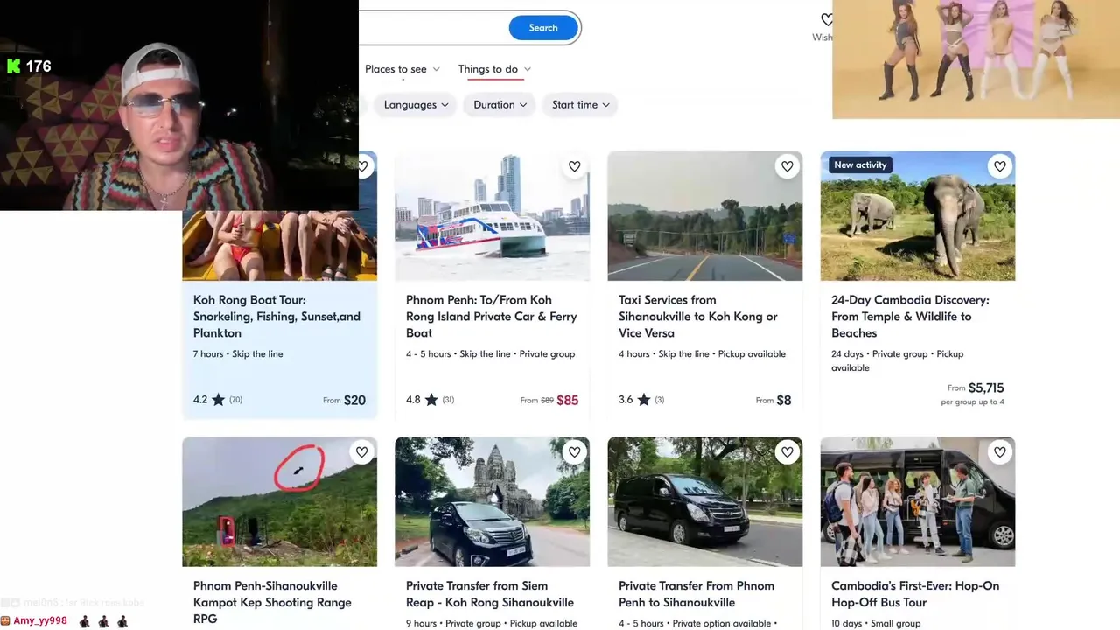Open Phnom Penh-Sihanoukville Kampot Kep Shooting Range title

point(272,602)
